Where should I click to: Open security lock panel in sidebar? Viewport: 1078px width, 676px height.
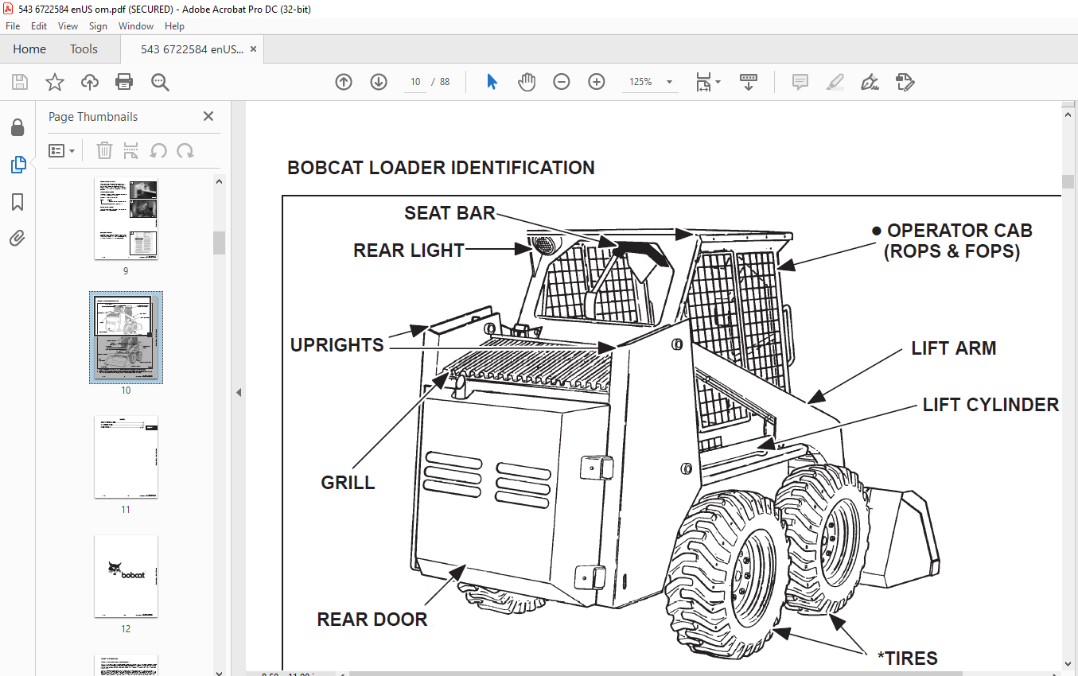(x=18, y=127)
